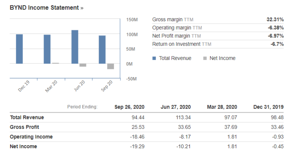
Task: Click the Sep 20 net income bar
Action: 111,66
